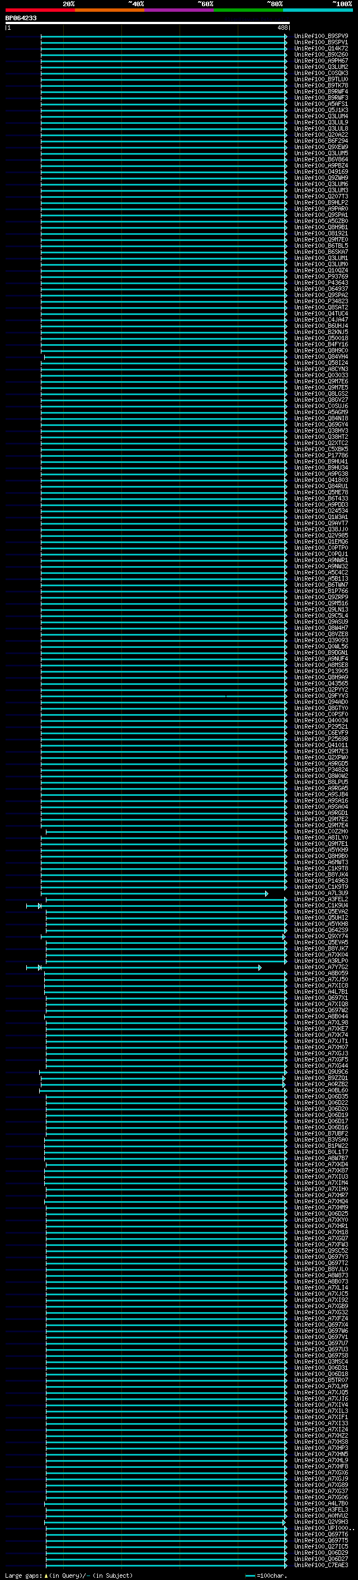Click the =100char. scale legend
This screenshot has height=1580, width=358.
266,1576
